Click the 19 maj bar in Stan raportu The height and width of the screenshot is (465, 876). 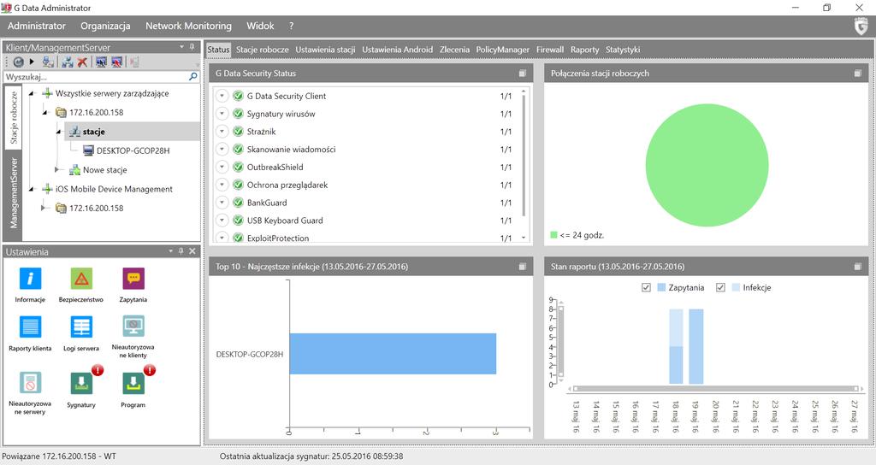[696, 347]
